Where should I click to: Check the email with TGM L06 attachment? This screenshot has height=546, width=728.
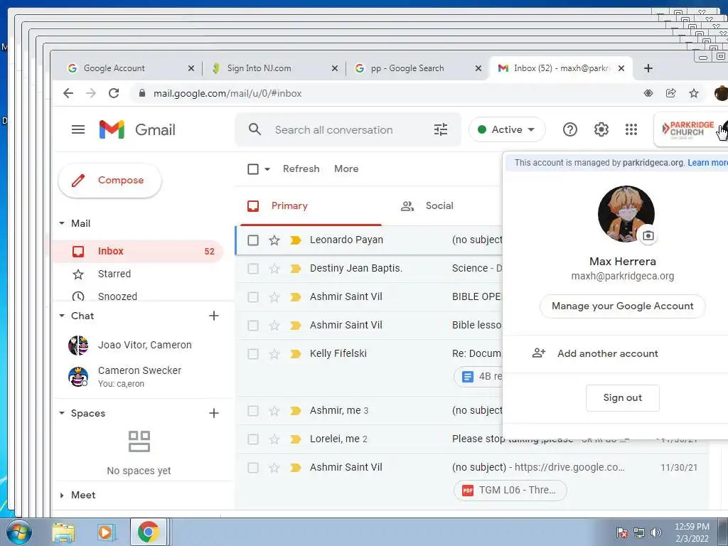tap(253, 468)
